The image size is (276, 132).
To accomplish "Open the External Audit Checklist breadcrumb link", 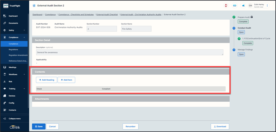I will (107, 15).
